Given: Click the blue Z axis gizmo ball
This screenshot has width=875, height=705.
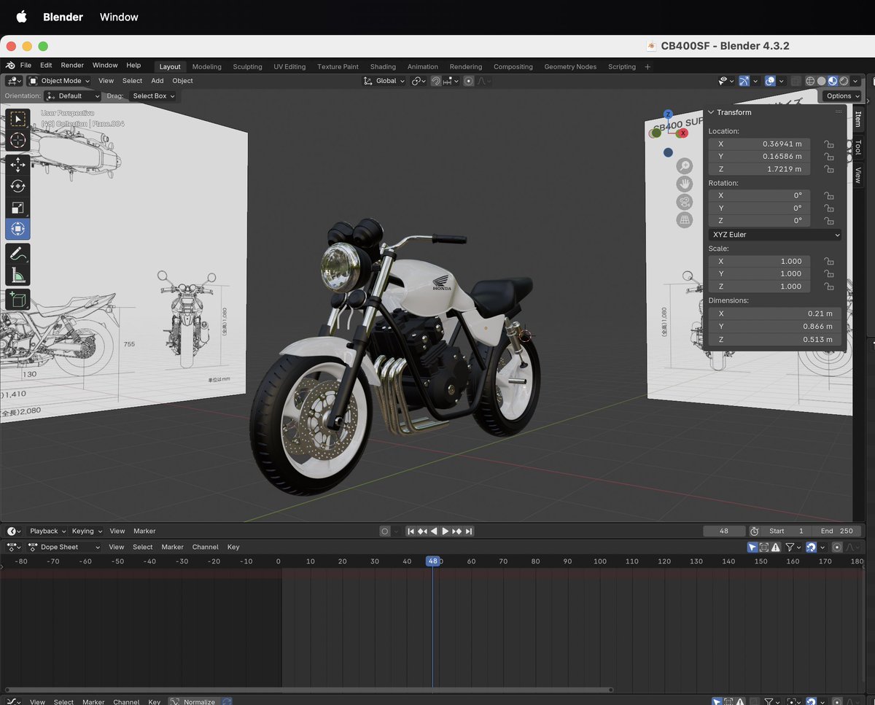Looking at the screenshot, I should point(668,115).
